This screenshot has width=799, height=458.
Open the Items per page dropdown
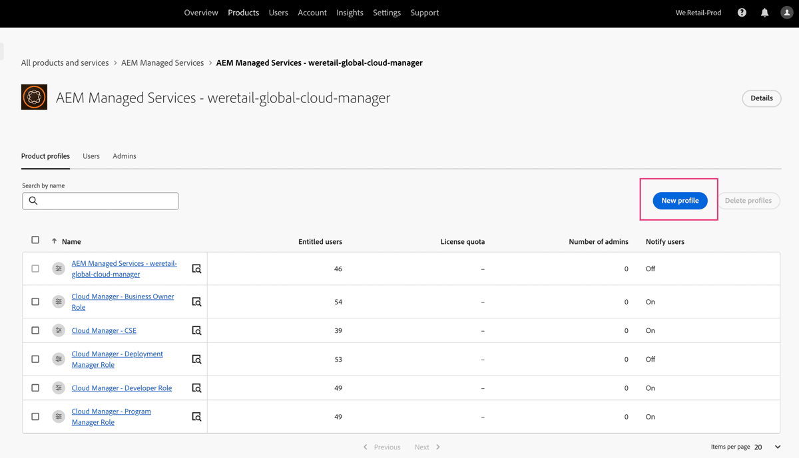point(766,447)
